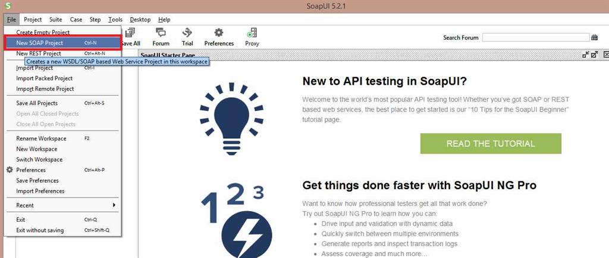Click the Save All toolbar icon
The height and width of the screenshot is (258, 609).
click(130, 36)
